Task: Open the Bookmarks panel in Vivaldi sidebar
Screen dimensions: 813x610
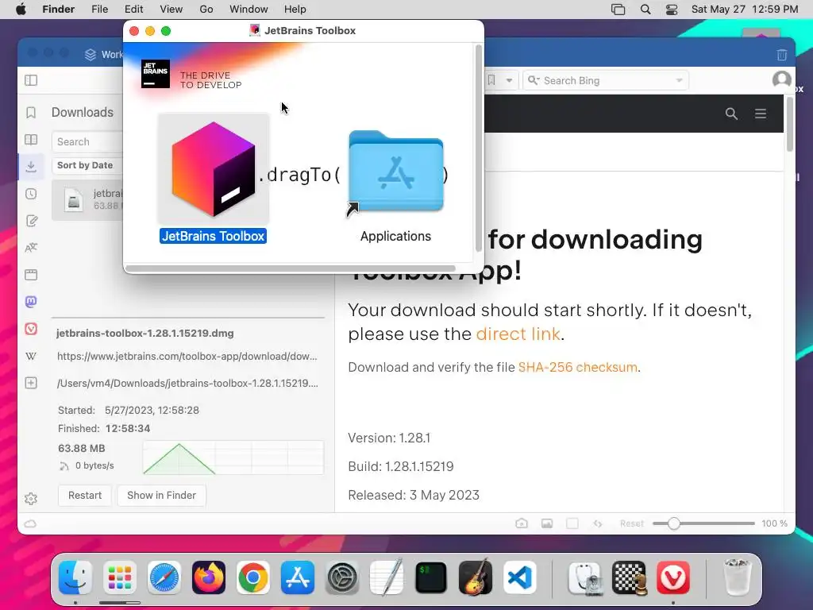Action: (x=31, y=113)
